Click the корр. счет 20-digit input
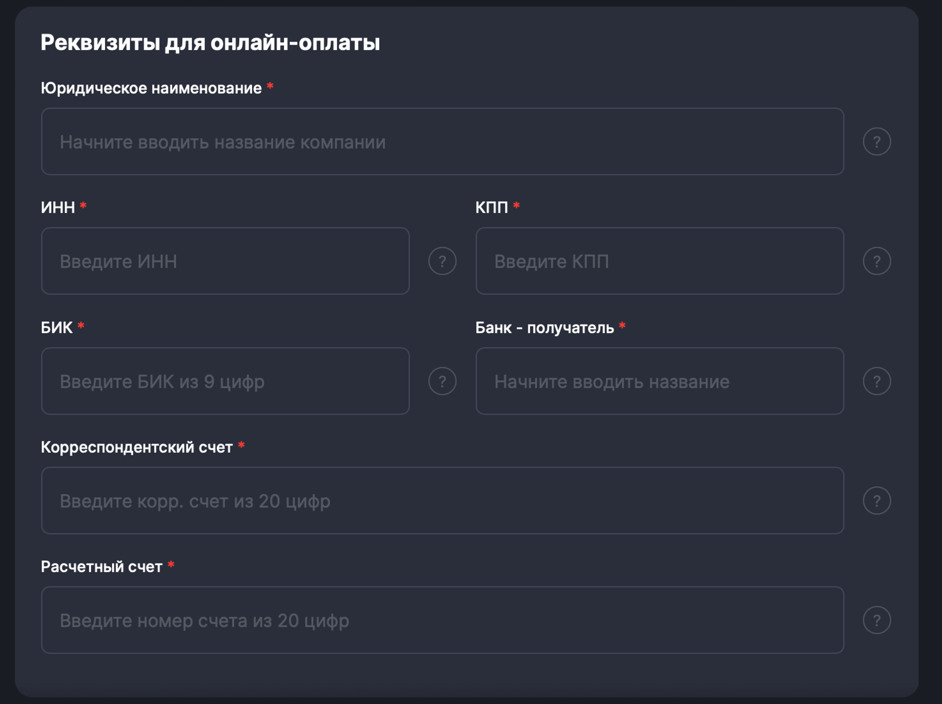 [442, 500]
